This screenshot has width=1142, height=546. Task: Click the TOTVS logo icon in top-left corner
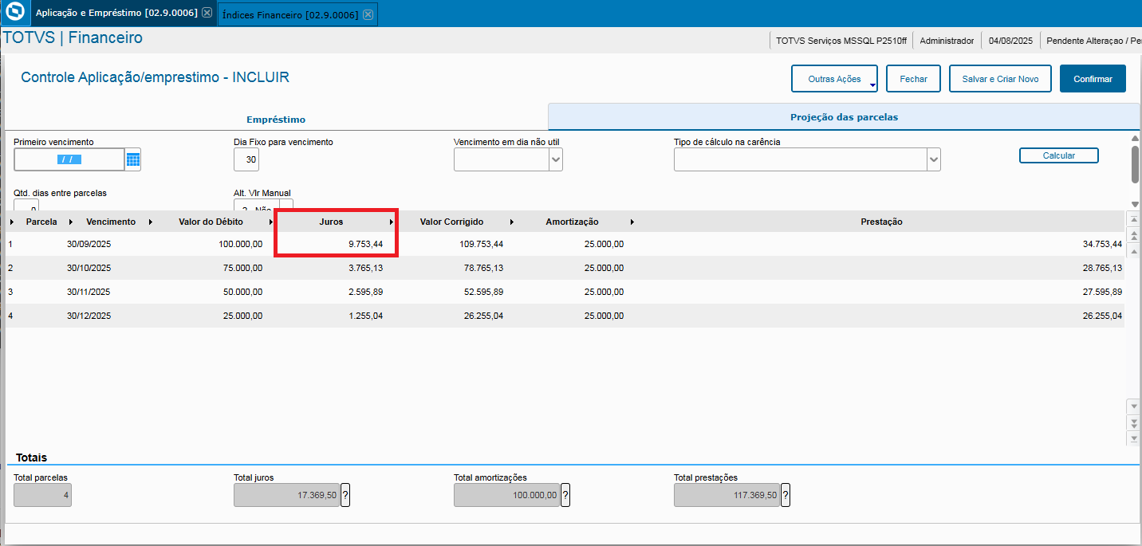(14, 13)
